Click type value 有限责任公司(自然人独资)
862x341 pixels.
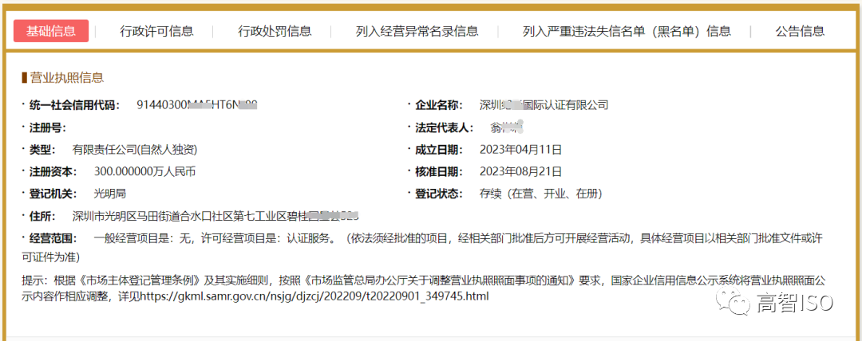[135, 149]
